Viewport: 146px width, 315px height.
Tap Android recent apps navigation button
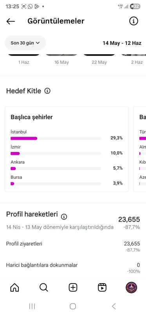click(32, 306)
